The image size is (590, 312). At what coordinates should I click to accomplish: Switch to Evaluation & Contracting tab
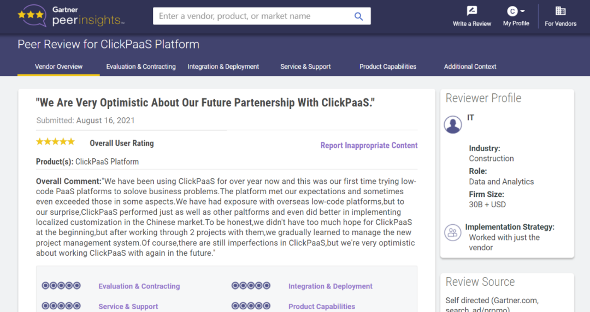(141, 67)
